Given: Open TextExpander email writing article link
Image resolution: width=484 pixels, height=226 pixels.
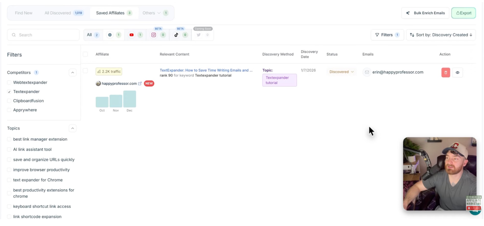Looking at the screenshot, I should point(206,70).
